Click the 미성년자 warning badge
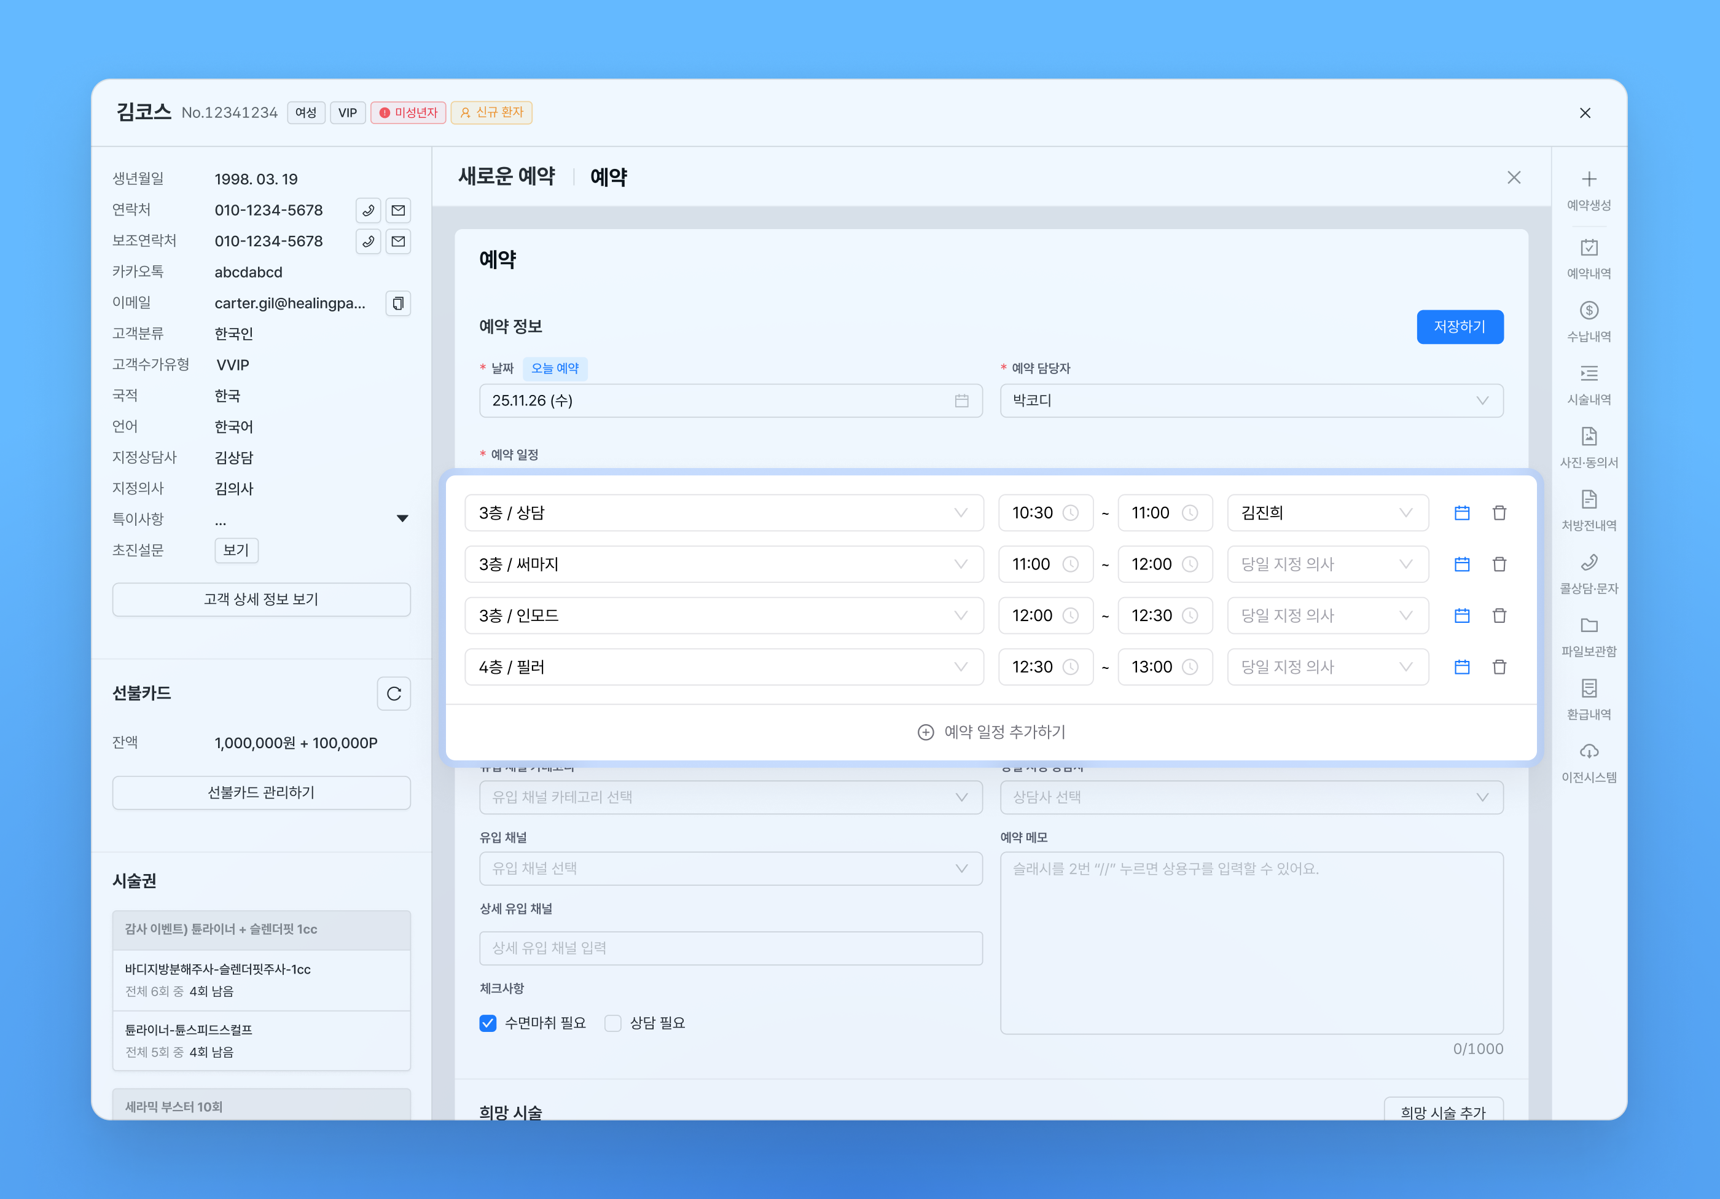 coord(408,112)
